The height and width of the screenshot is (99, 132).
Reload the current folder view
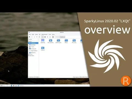click(x=39, y=37)
